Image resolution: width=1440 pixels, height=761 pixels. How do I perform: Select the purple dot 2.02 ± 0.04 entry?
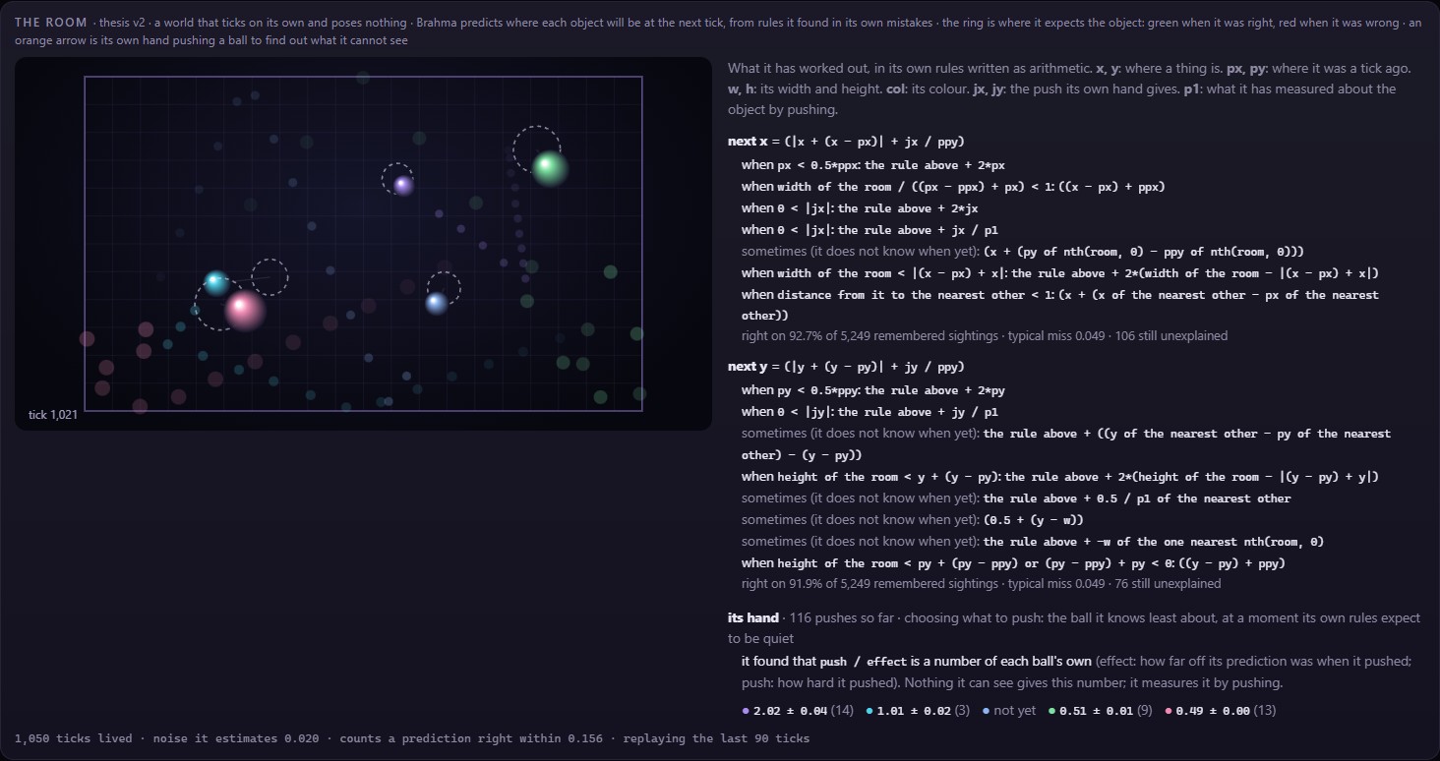[798, 710]
